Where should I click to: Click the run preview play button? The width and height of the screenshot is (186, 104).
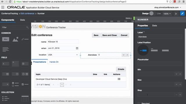pos(176,14)
